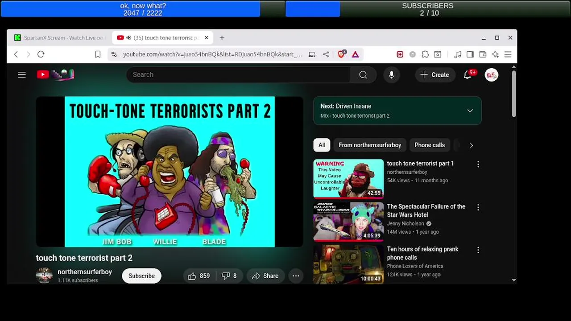Close the touch tone terrorist tab

coord(207,38)
